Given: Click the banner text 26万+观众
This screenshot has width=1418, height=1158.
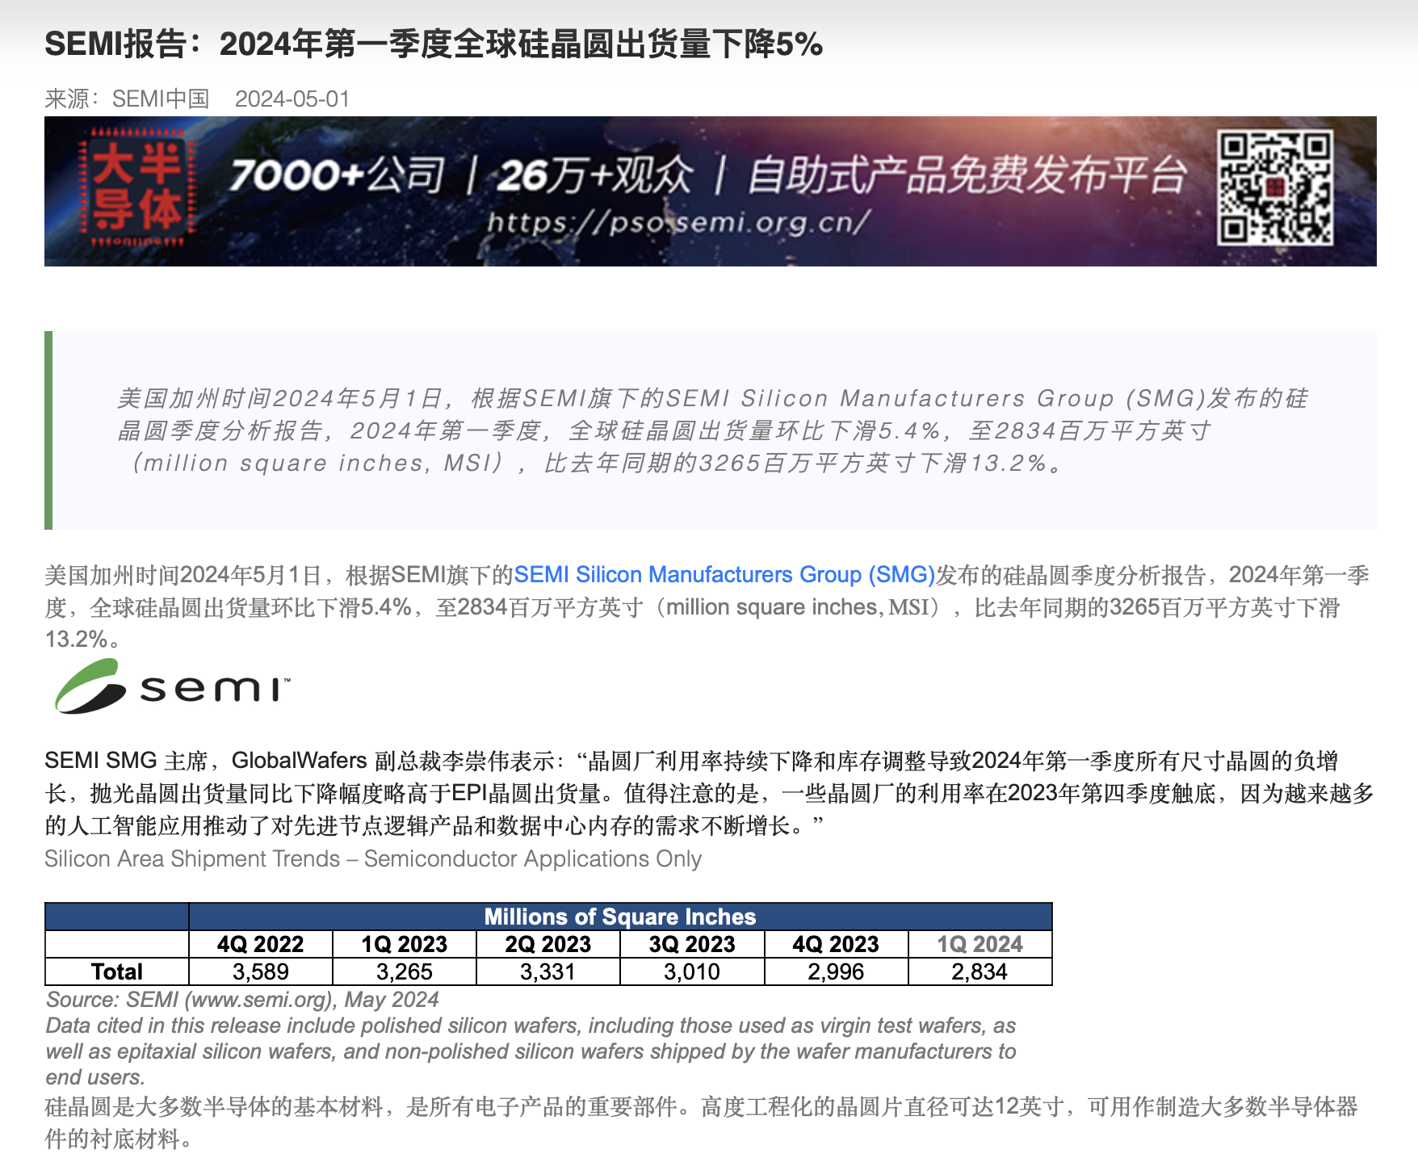Looking at the screenshot, I should [x=595, y=175].
